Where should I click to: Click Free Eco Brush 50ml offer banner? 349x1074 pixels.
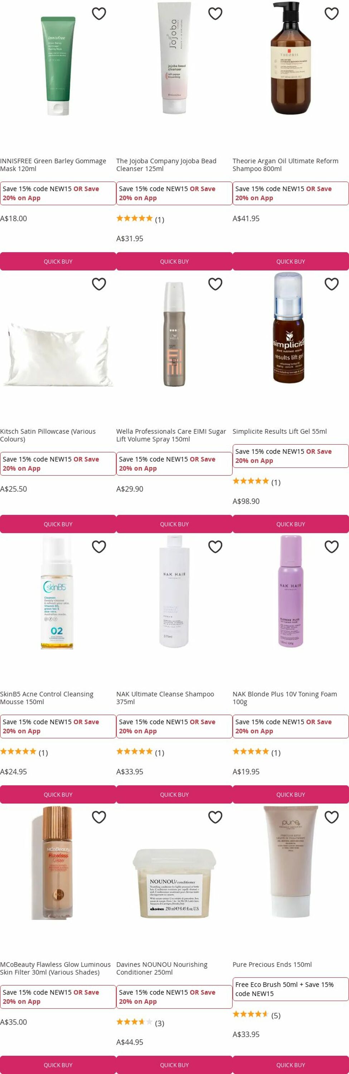291,989
